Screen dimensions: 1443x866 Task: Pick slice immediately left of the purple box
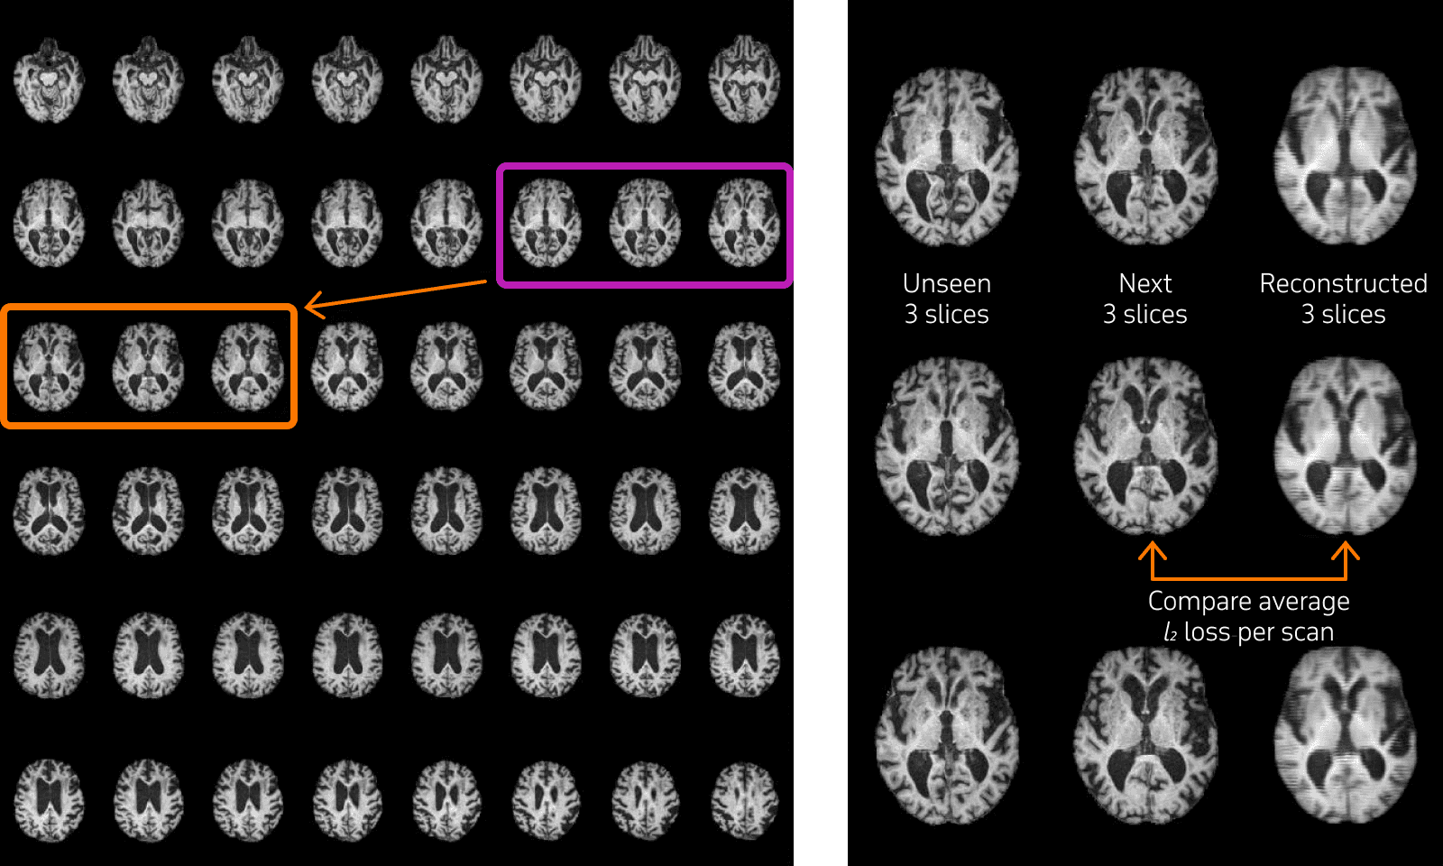tap(446, 224)
